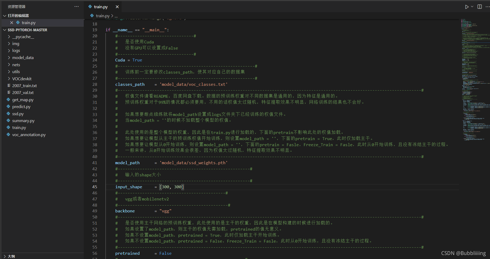
Task: Click Python icon beside get_map.py
Action: click(8, 100)
